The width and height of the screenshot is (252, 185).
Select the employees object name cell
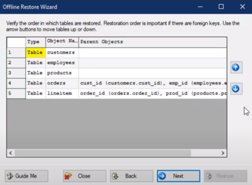pyautogui.click(x=62, y=63)
